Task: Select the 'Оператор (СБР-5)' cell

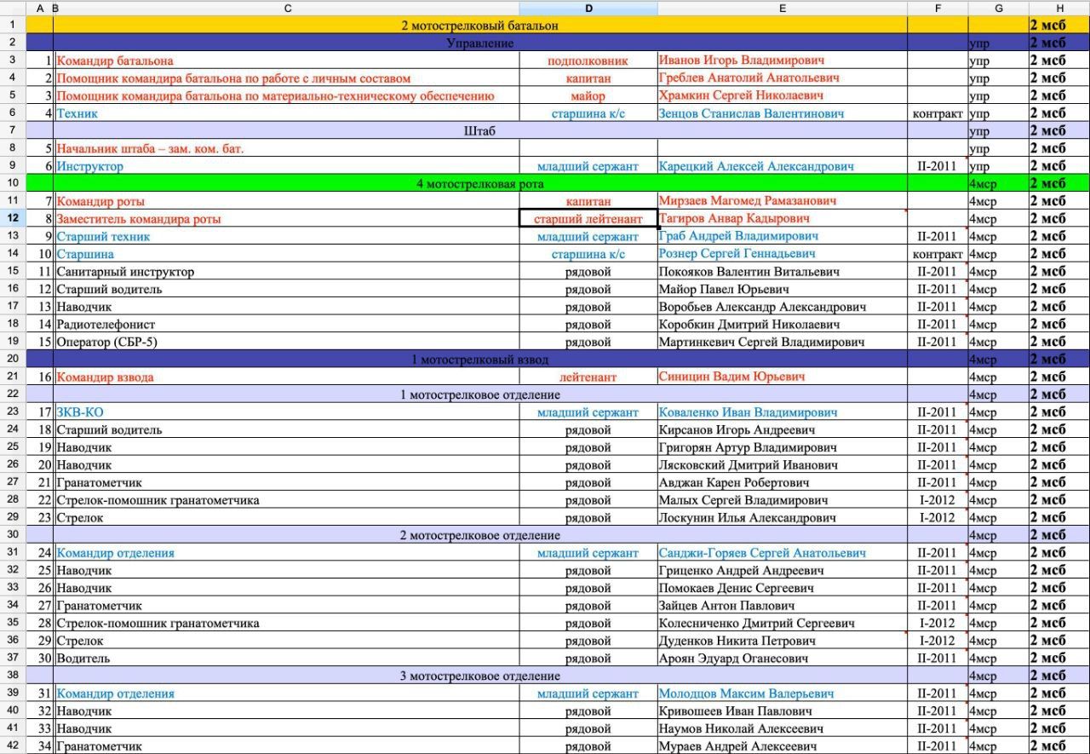Action: click(x=106, y=342)
